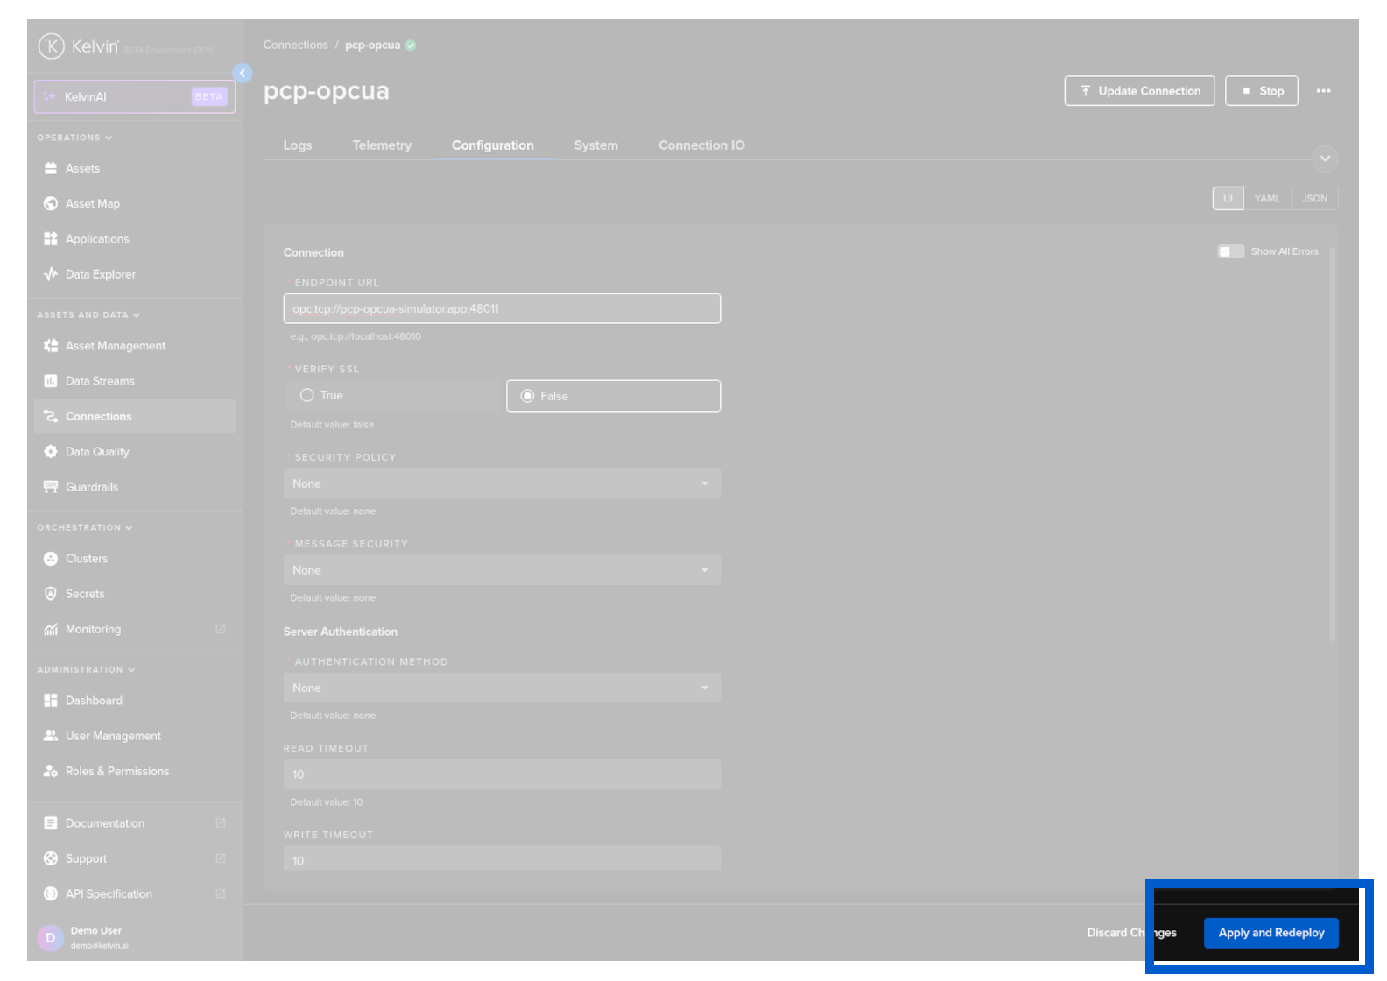
Task: Open the Asset Map sidebar icon
Action: pyautogui.click(x=51, y=204)
